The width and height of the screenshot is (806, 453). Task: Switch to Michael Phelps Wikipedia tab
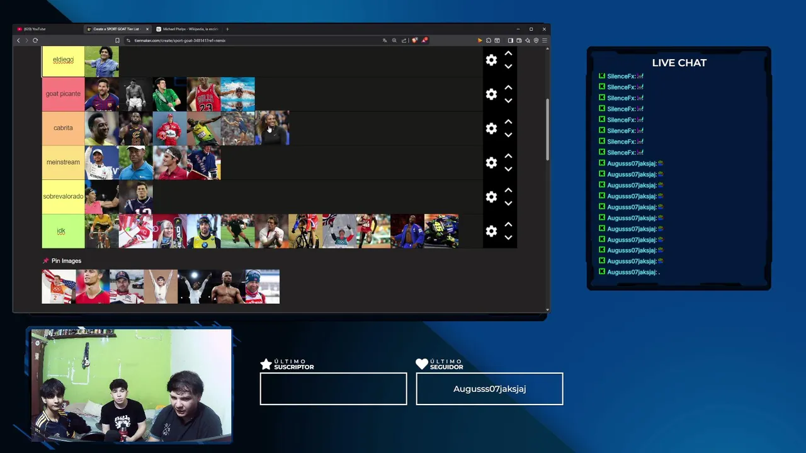187,29
